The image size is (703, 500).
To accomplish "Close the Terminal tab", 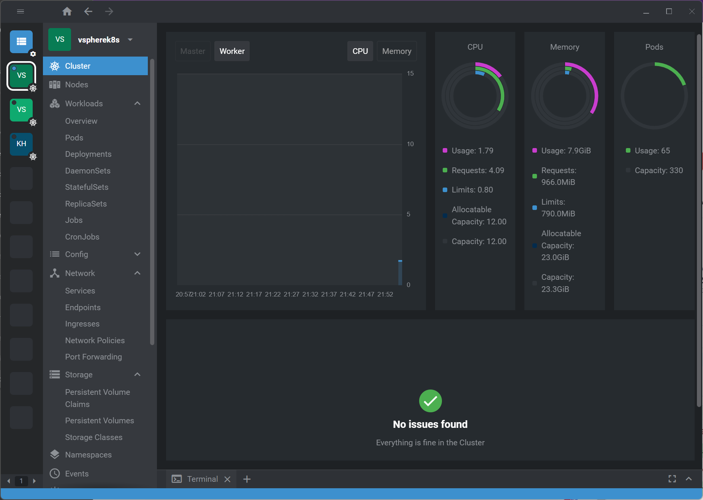I will click(227, 479).
